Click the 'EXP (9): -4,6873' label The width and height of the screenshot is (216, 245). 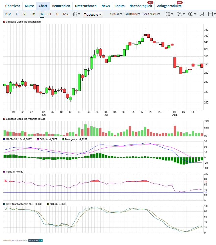[x=48, y=139]
